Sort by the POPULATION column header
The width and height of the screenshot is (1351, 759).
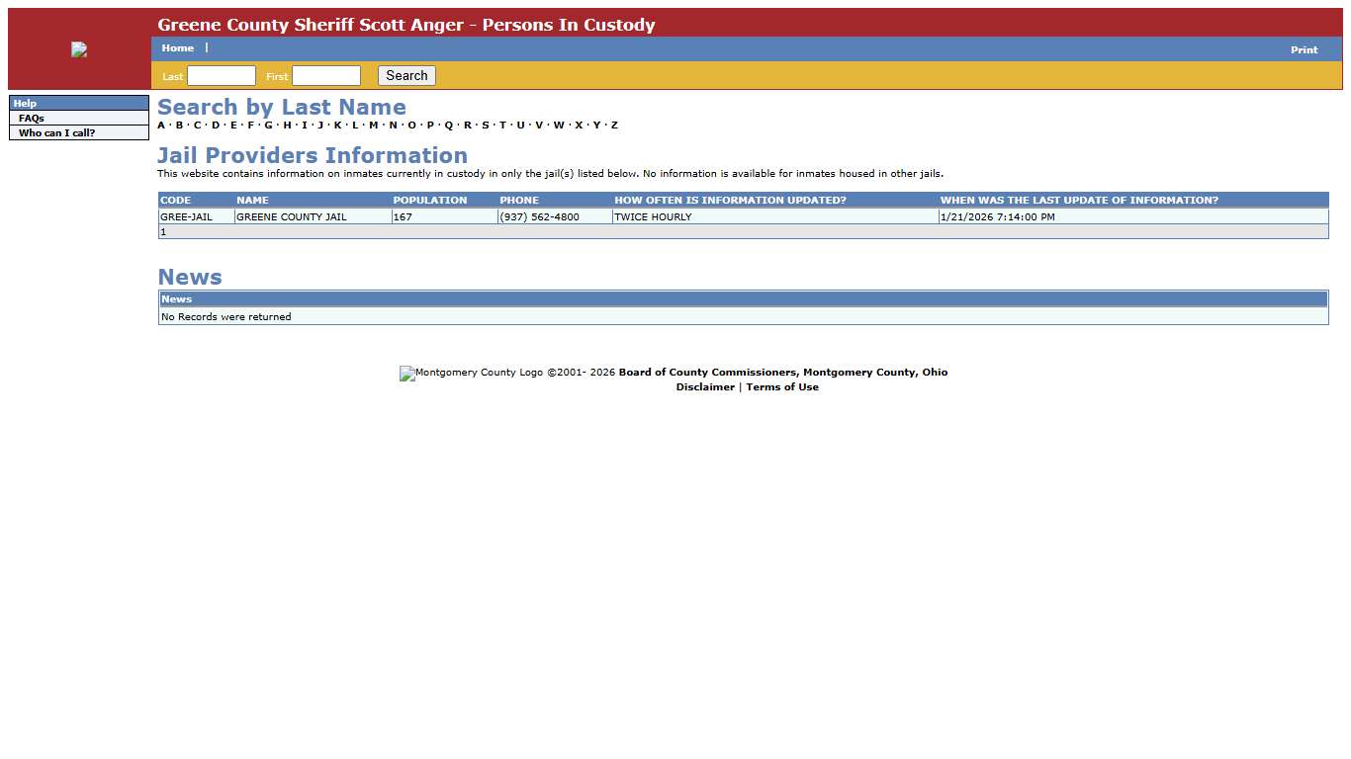429,200
